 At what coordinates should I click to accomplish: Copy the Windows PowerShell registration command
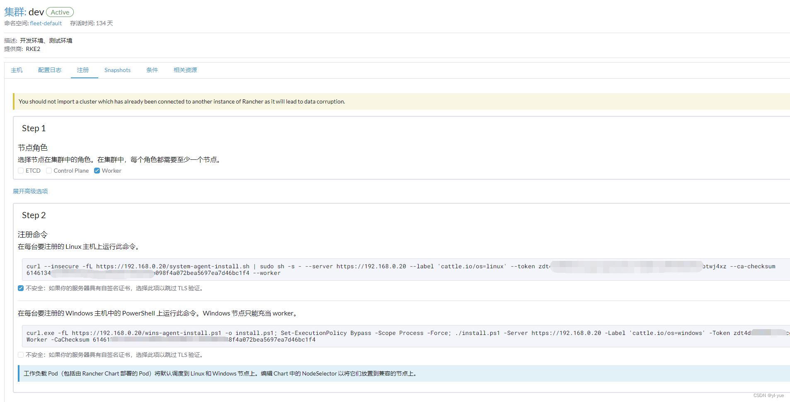coord(406,336)
